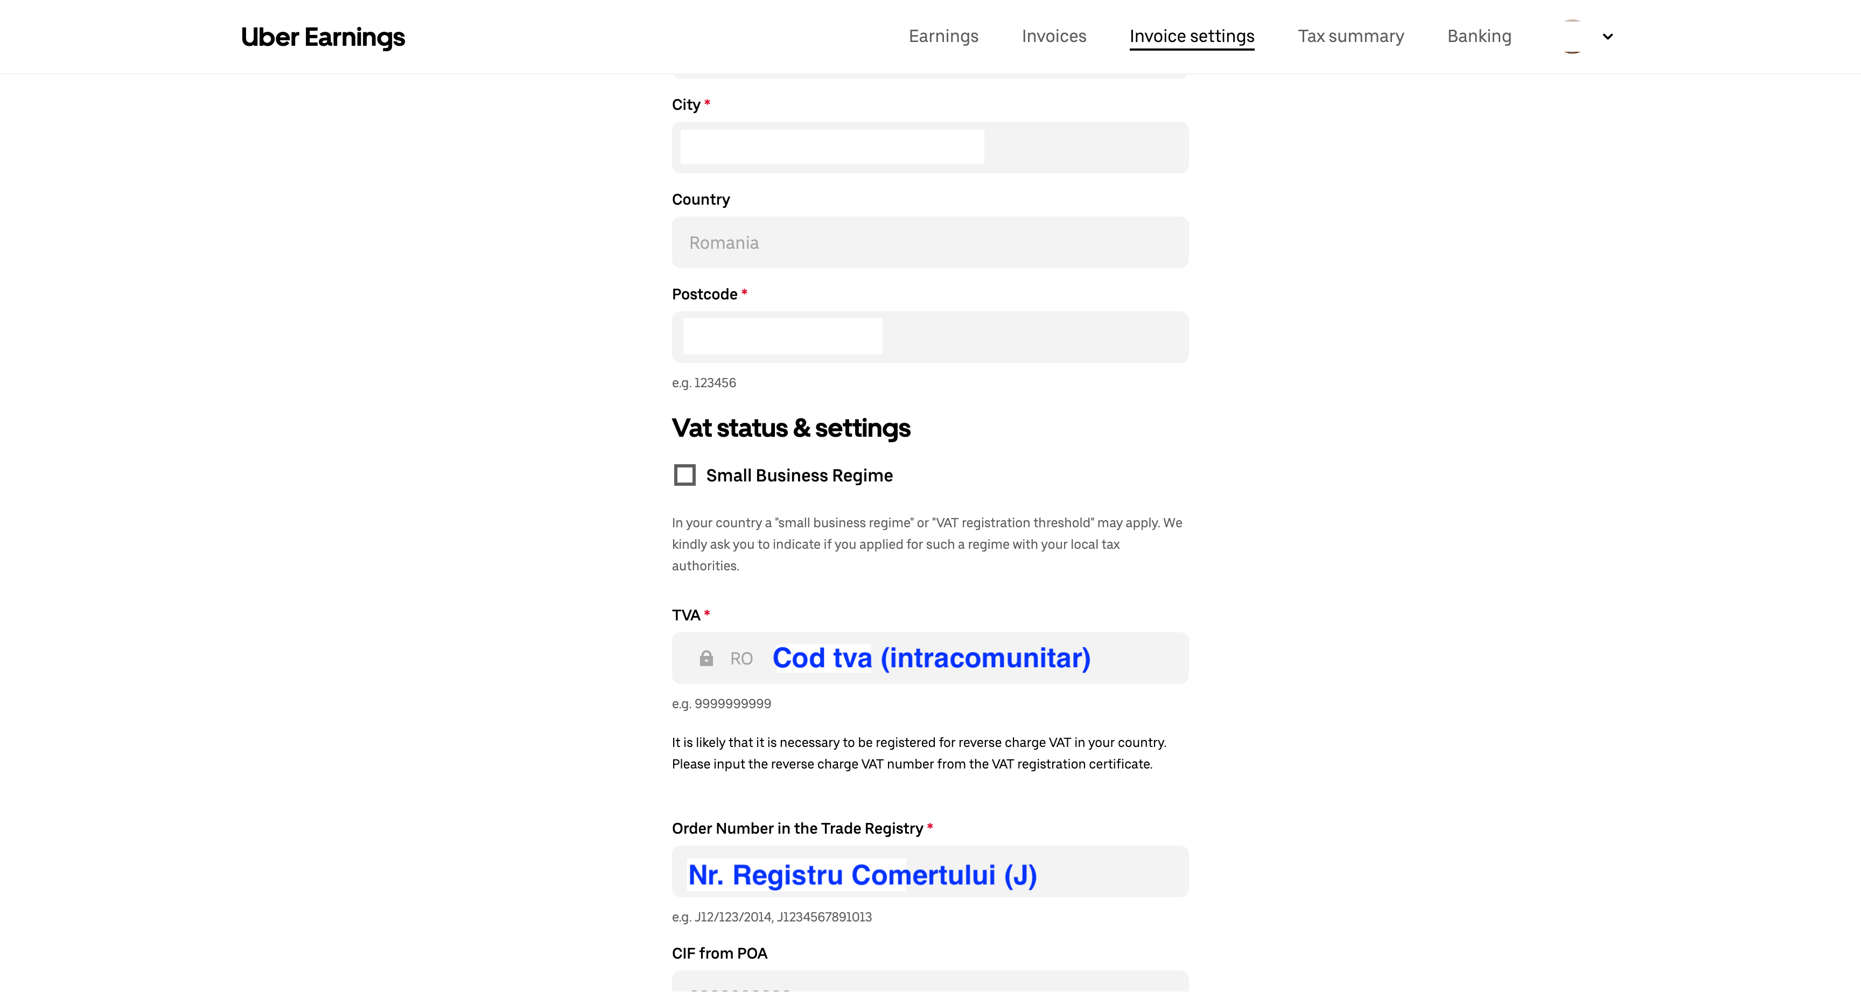Expand the account menu chevron
The image size is (1861, 992).
coord(1607,37)
